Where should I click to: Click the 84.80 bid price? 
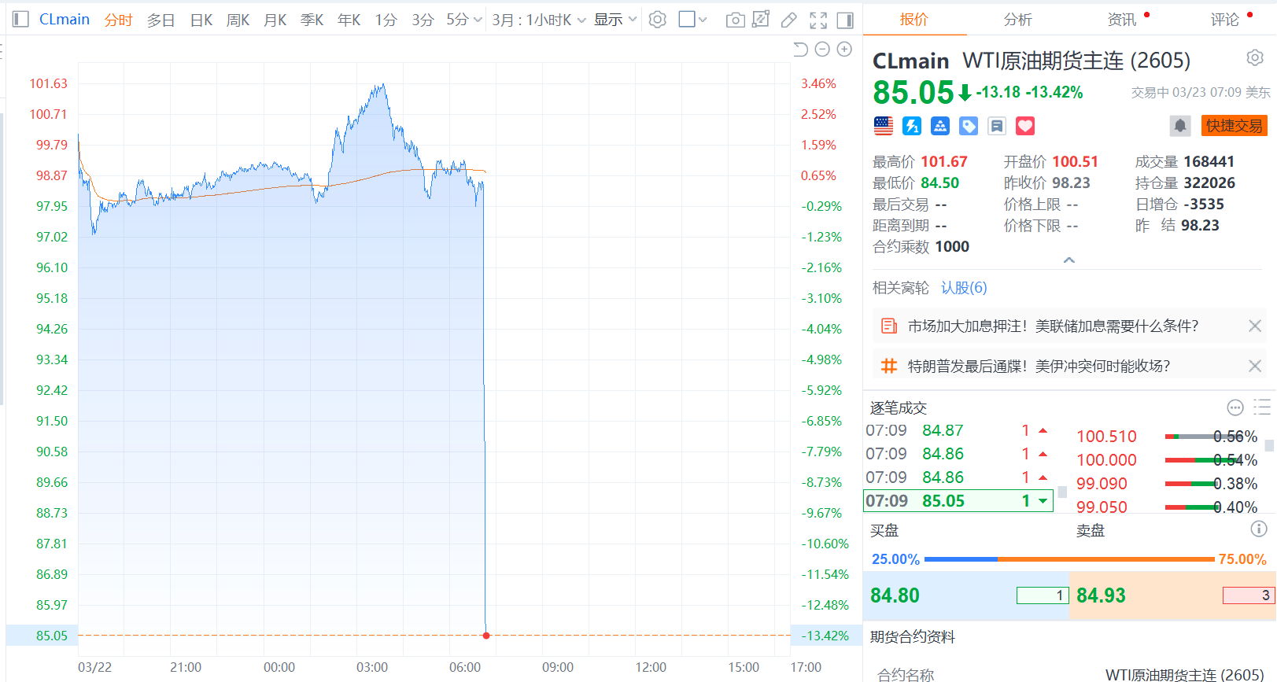click(x=895, y=595)
